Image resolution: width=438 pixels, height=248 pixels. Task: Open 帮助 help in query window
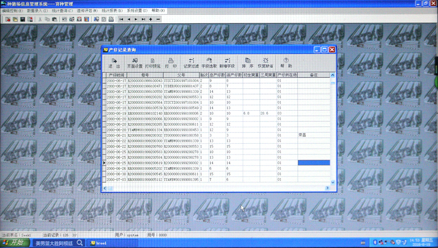[x=286, y=63]
